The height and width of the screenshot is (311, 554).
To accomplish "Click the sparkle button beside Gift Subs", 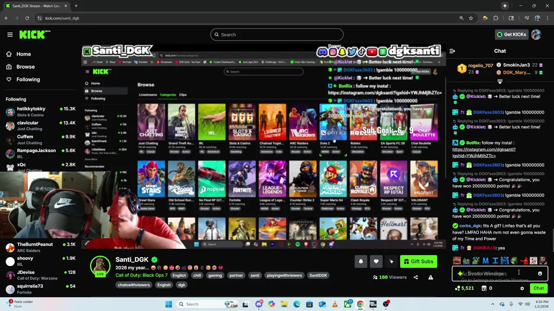I will (x=391, y=261).
